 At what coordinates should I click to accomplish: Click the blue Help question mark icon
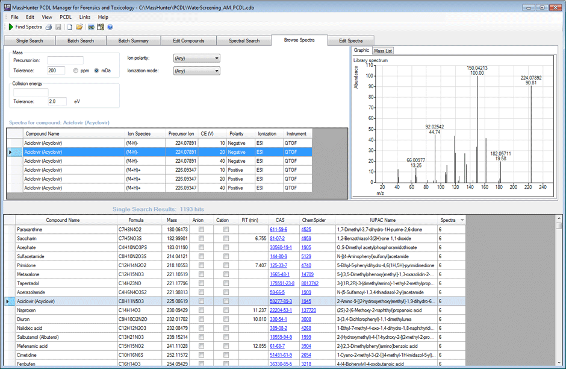pyautogui.click(x=110, y=27)
